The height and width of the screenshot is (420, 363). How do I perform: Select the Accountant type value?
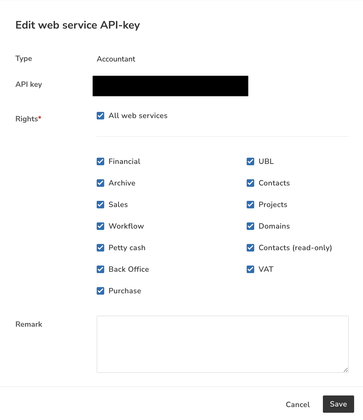click(116, 59)
